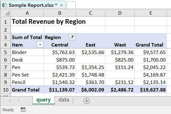Select cell with $539.73
171x114 pixels.
(60, 67)
